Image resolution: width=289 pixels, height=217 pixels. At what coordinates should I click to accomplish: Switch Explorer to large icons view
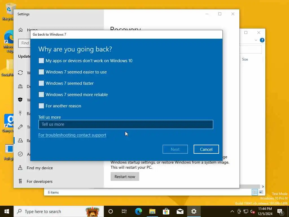[261, 192]
